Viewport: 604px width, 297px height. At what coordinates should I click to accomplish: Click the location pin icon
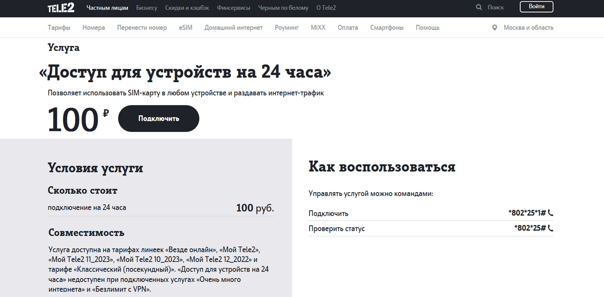(x=494, y=28)
